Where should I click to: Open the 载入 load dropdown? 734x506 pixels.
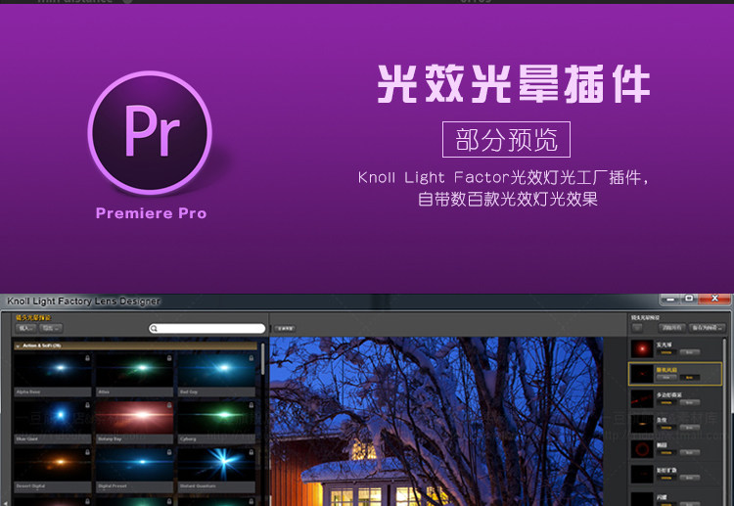25,329
